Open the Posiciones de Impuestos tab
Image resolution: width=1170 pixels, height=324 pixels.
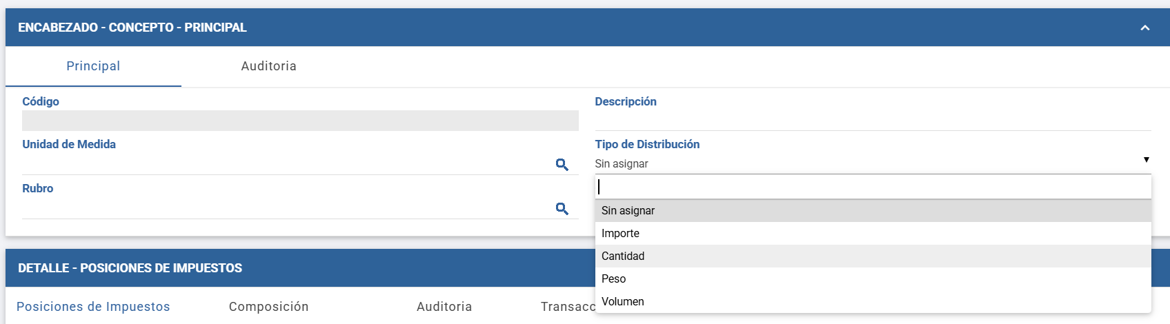coord(93,307)
